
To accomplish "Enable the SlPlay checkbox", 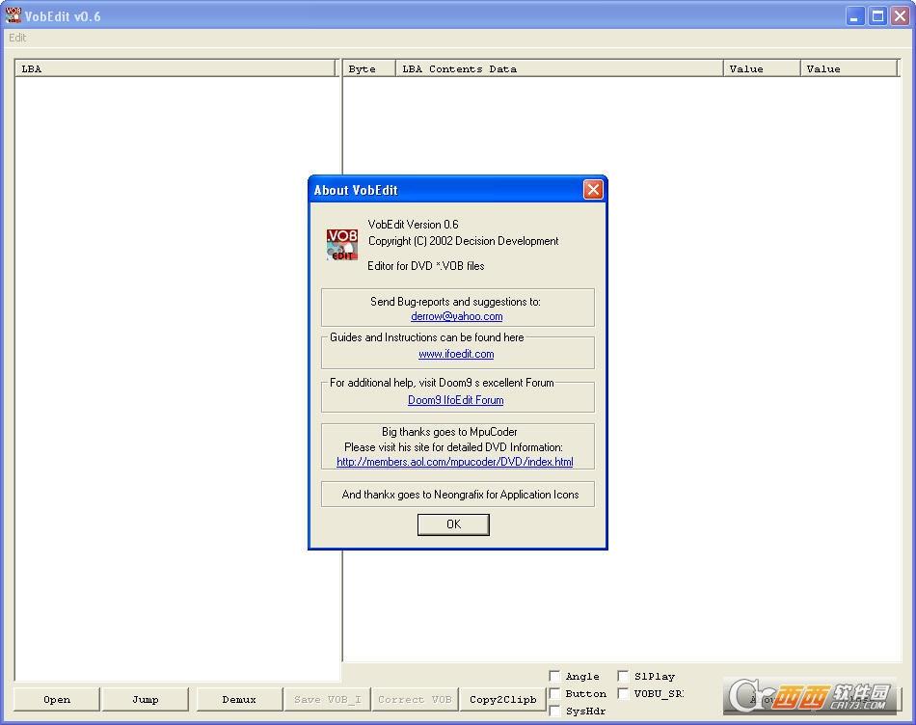I will coord(623,676).
